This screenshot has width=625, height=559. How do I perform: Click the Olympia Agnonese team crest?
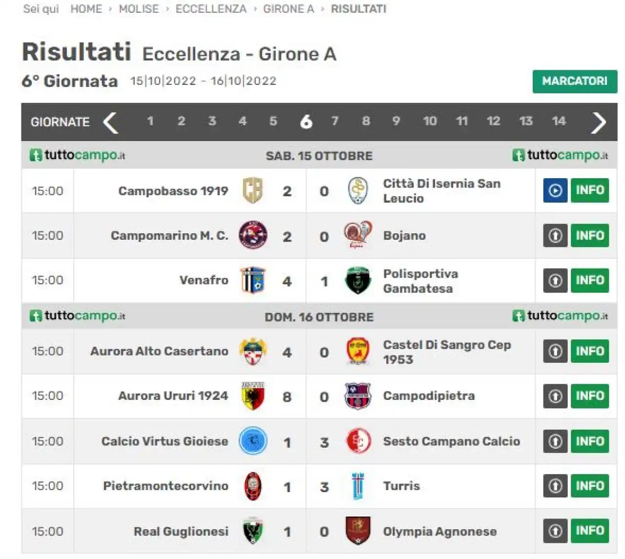click(x=358, y=531)
